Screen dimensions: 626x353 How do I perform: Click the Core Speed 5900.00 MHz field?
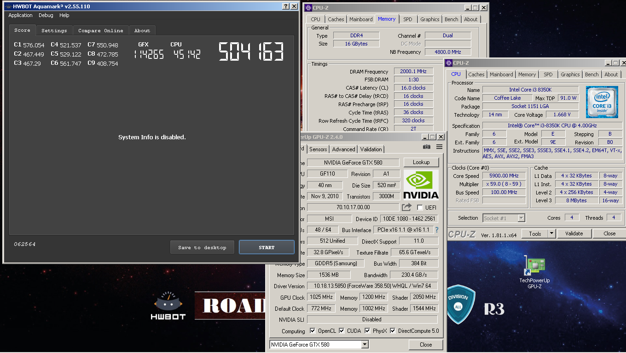[x=504, y=176]
